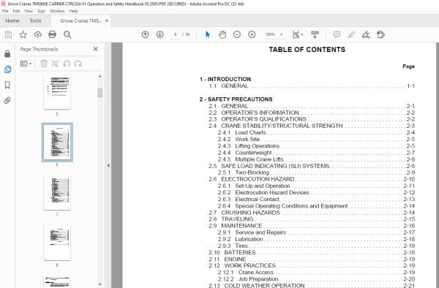This screenshot has height=288, width=439.
Task: Switch to the Tools tab
Action: (x=35, y=20)
